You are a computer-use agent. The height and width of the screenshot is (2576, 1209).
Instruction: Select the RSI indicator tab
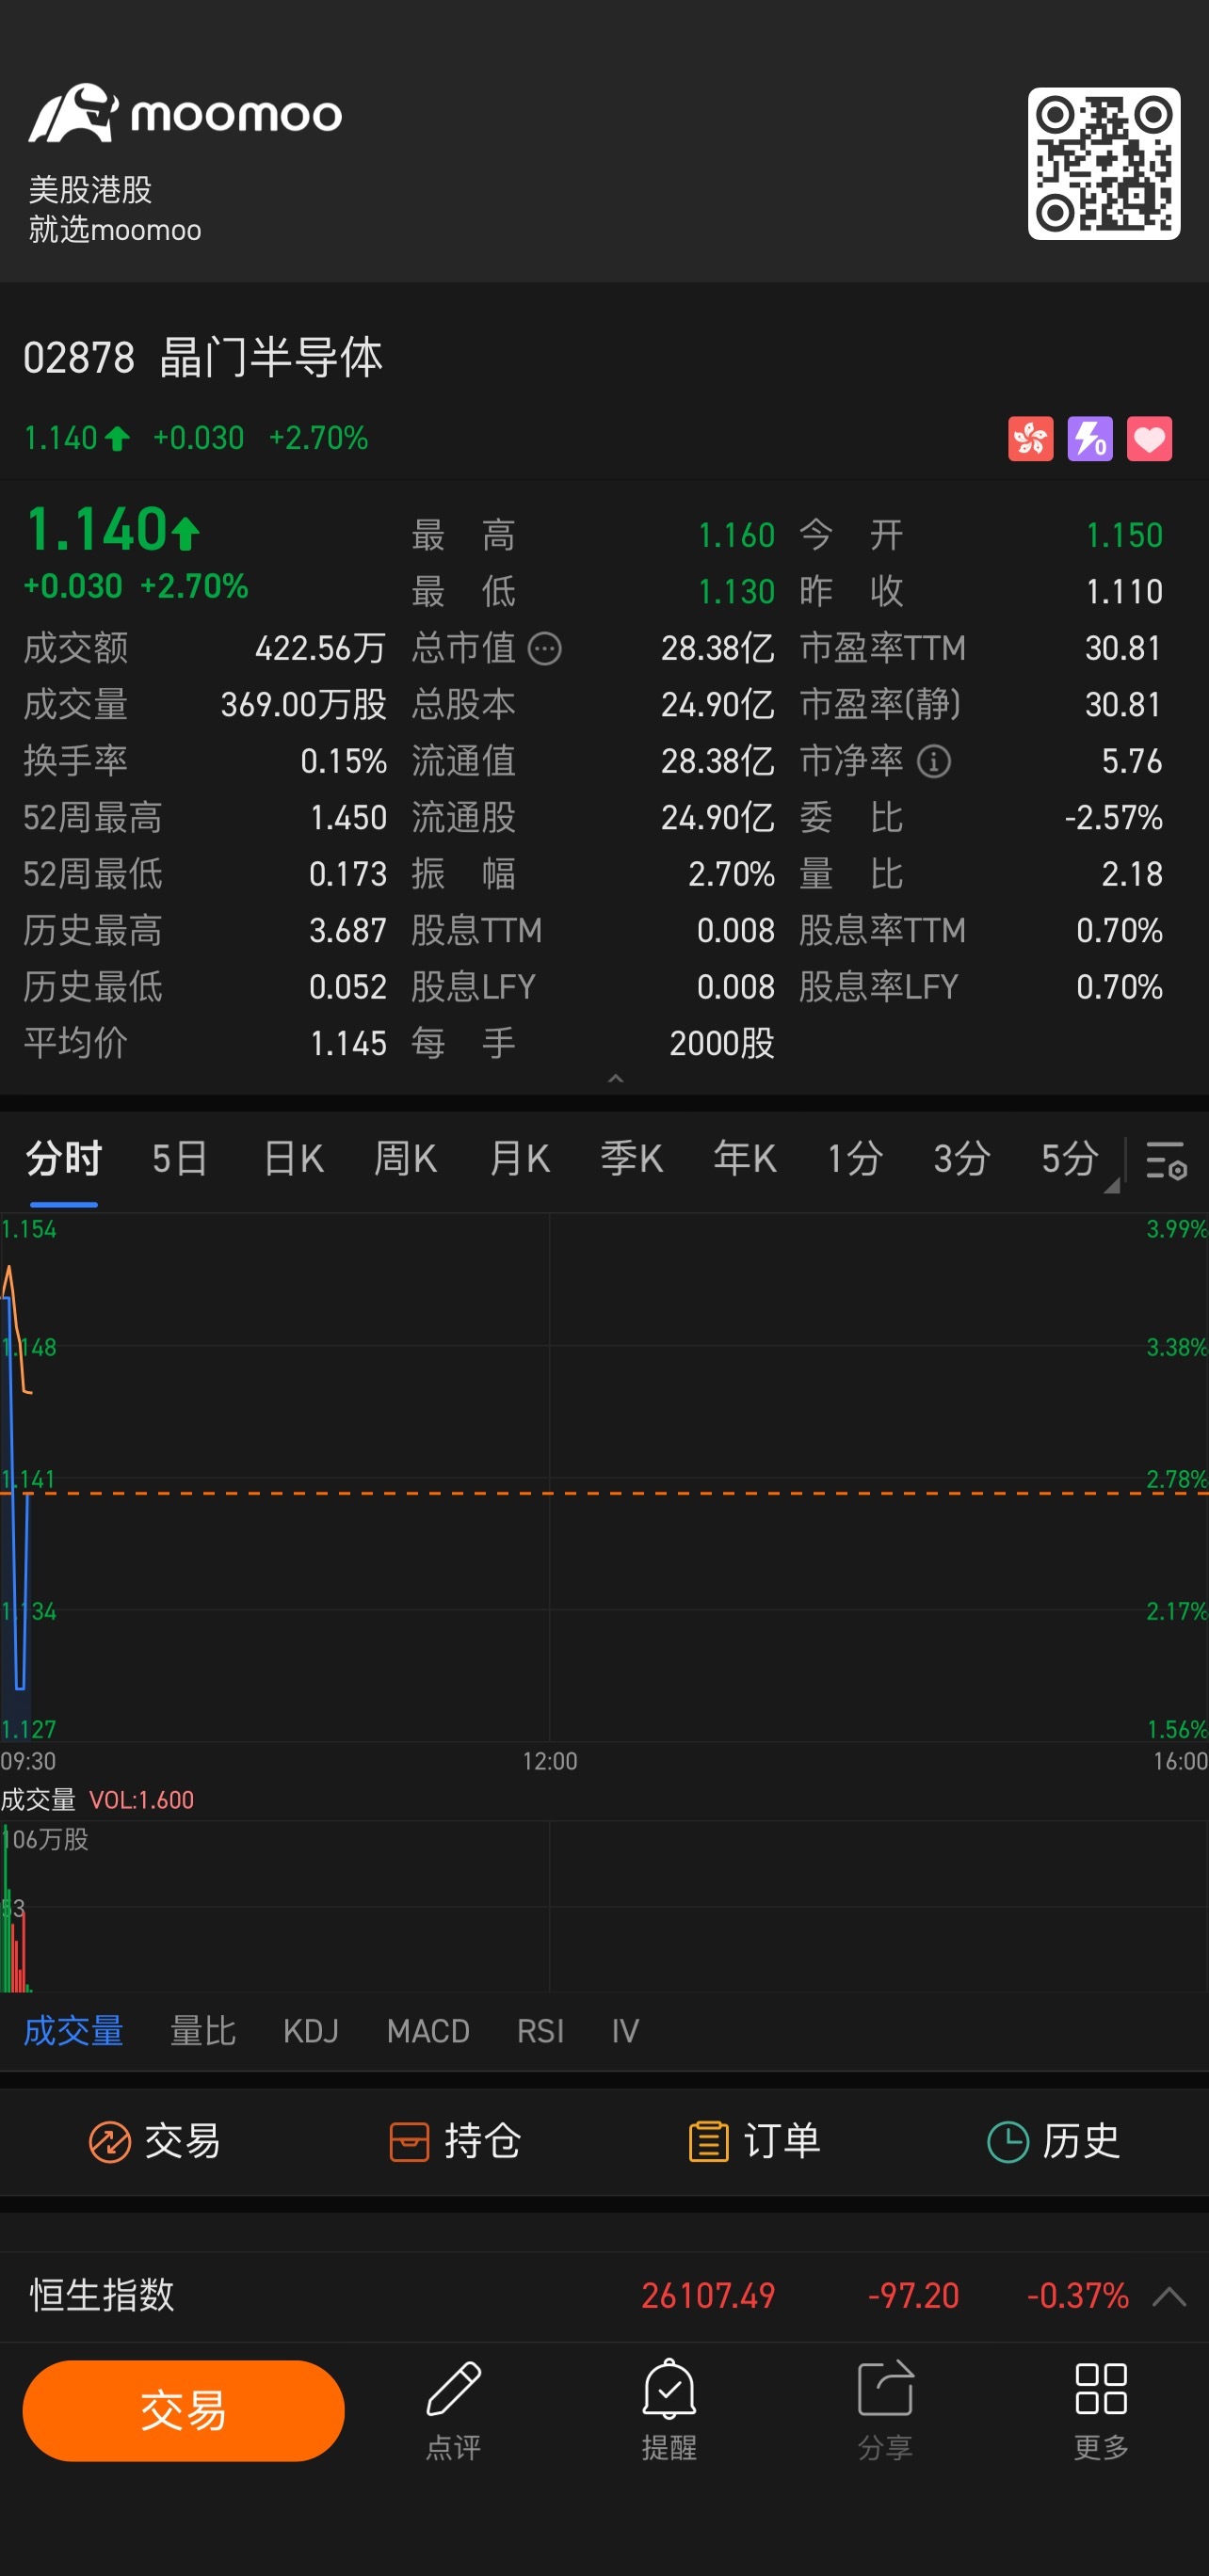coord(540,2031)
